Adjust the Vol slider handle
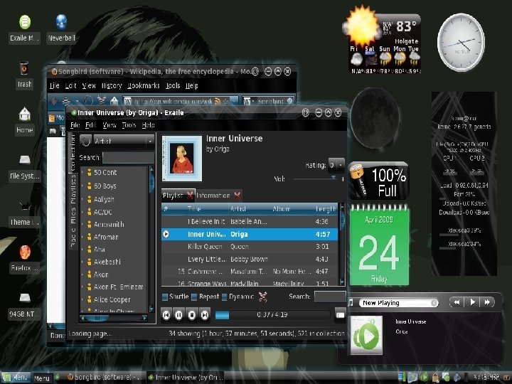 [x=334, y=178]
